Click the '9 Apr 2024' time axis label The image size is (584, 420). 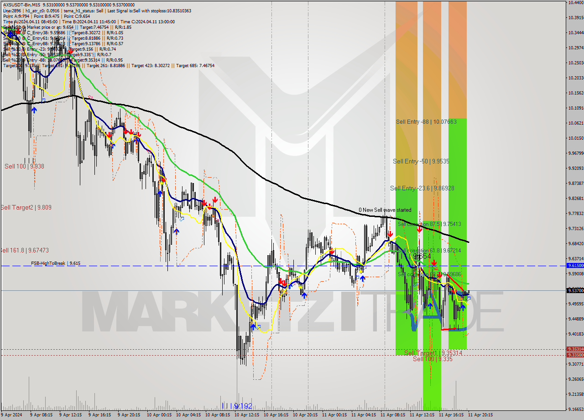[12, 415]
